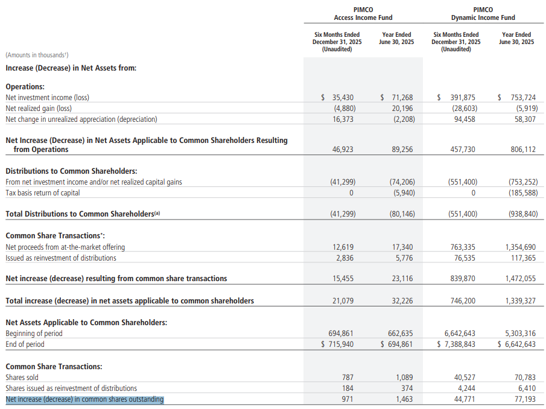Select the value 1,472,055
Image resolution: width=546 pixels, height=409 pixels.
520,279
